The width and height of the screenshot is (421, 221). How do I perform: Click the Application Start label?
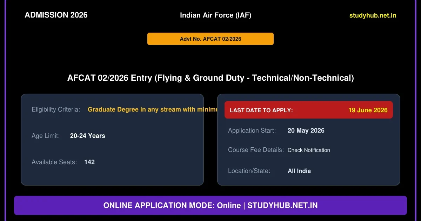pyautogui.click(x=252, y=130)
